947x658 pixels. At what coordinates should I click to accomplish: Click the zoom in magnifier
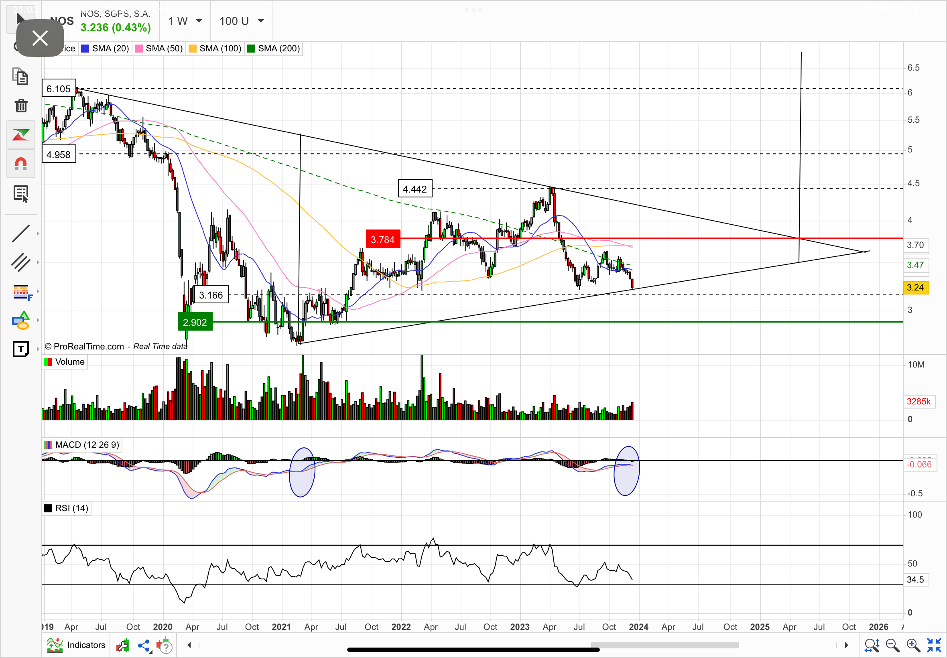pos(913,645)
